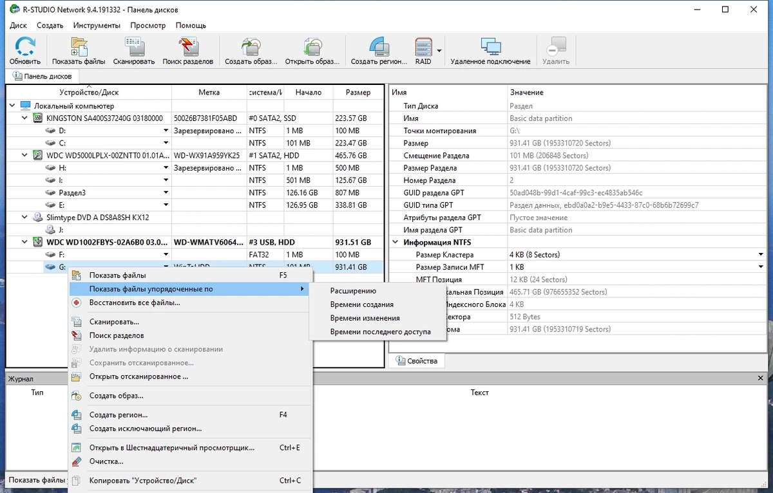The height and width of the screenshot is (493, 773).
Task: Collapse the WDC WD5000LPLX disk node
Action: click(25, 155)
